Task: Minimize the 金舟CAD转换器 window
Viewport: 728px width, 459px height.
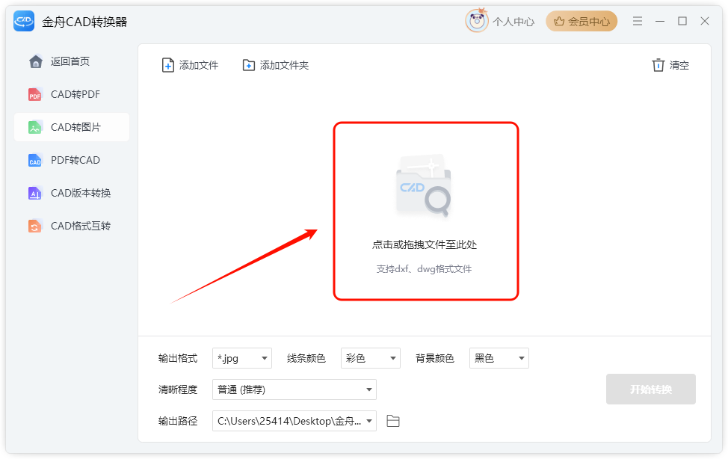Action: [660, 21]
